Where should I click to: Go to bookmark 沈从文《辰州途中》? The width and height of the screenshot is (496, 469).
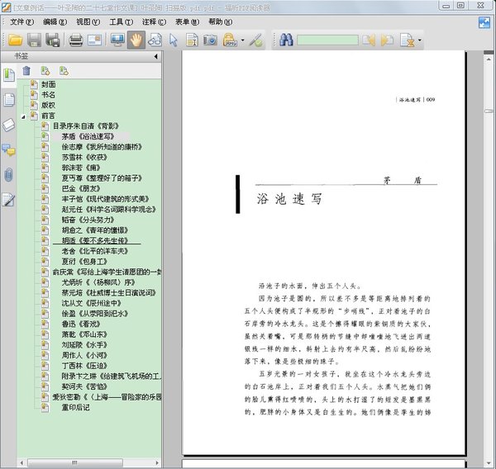pos(92,303)
